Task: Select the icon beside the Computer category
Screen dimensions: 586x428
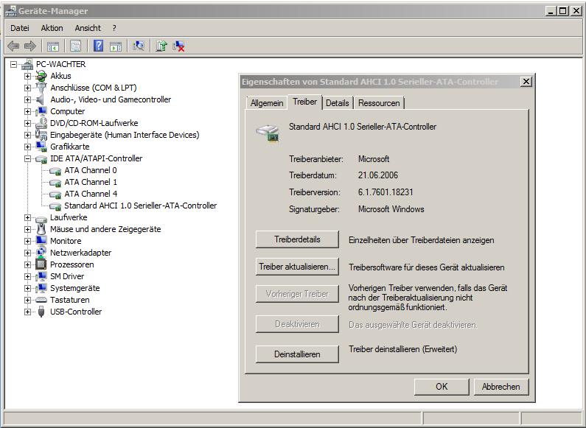Action: 41,111
